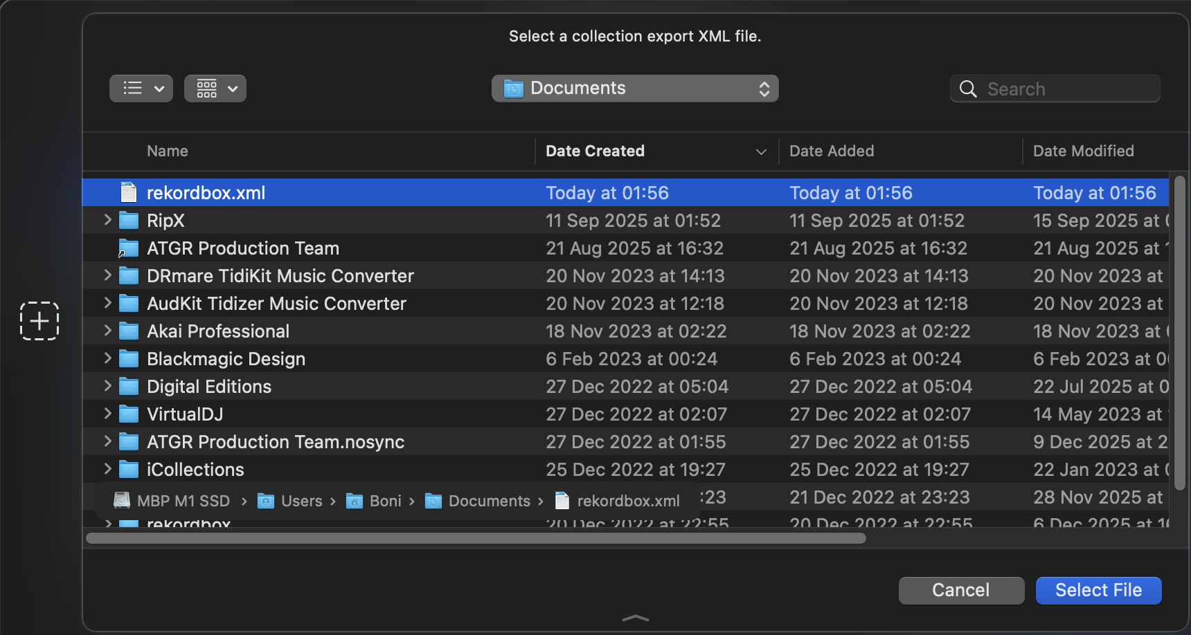
Task: Sort by the Date Added column header
Action: click(x=832, y=151)
